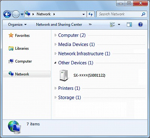Click the Other Devices (1) heading
This screenshot has height=138, width=150.
[x=76, y=63]
